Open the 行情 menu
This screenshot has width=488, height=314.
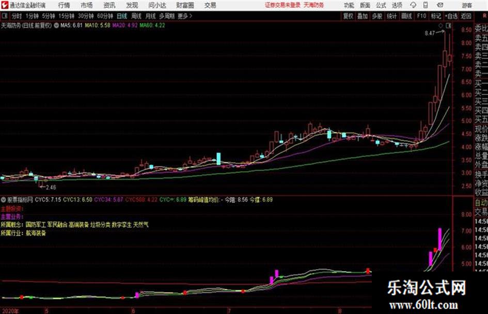tap(64, 5)
